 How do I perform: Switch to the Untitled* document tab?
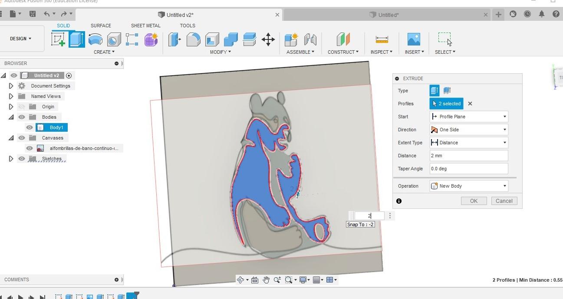coord(388,15)
